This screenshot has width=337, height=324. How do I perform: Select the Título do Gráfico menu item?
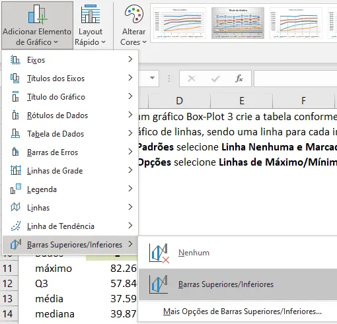tap(70, 97)
